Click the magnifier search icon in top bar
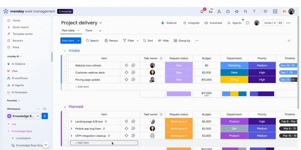301x150 pixels. tap(245, 11)
